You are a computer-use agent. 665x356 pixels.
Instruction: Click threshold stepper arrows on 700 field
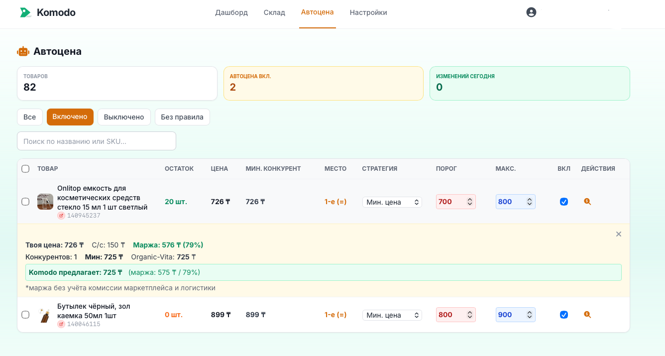click(469, 202)
